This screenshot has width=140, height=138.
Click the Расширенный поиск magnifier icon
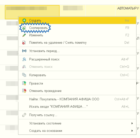tap(24, 59)
